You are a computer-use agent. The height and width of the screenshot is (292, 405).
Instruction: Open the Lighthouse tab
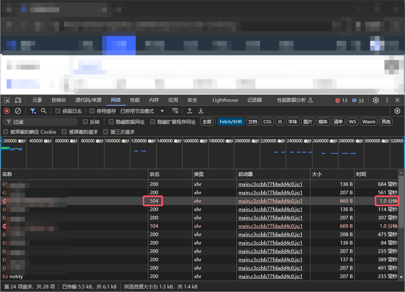(x=225, y=100)
